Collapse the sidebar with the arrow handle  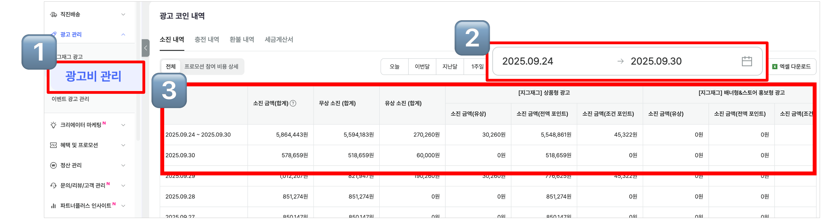coord(146,48)
